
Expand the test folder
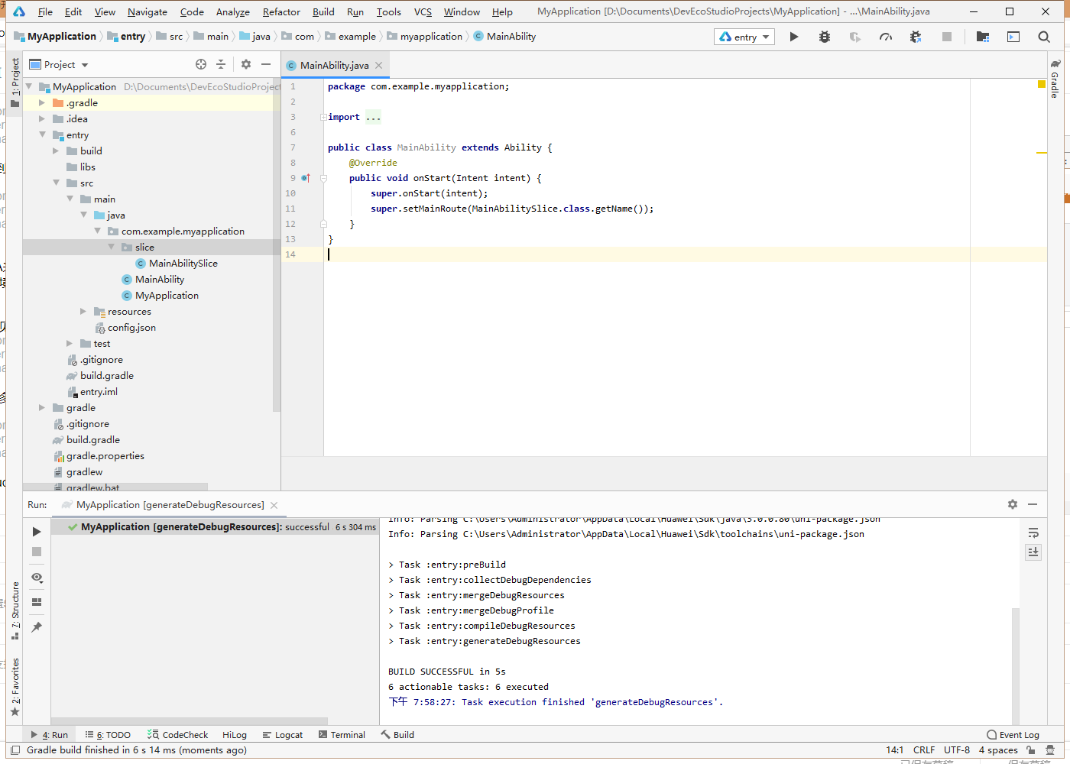[70, 344]
